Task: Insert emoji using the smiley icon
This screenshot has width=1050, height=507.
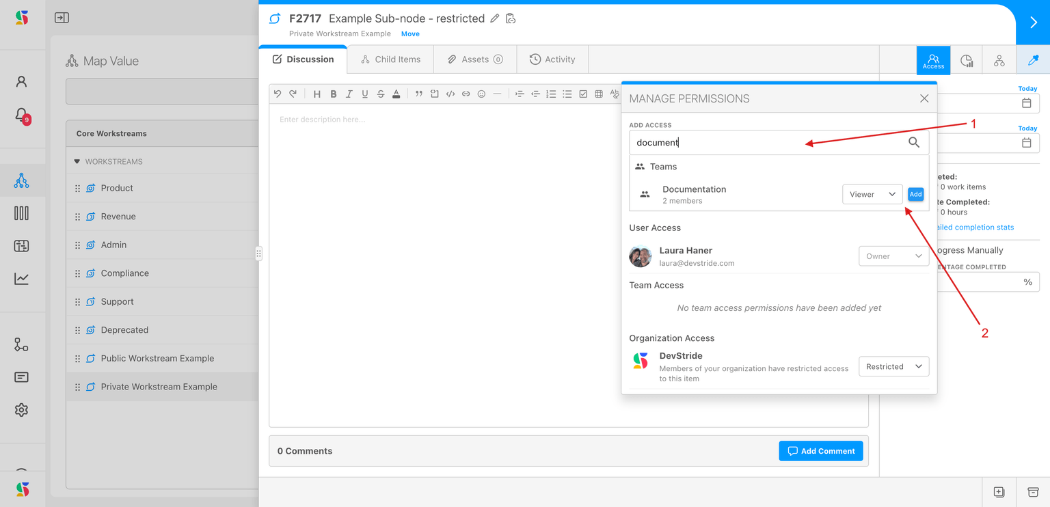Action: (x=481, y=94)
